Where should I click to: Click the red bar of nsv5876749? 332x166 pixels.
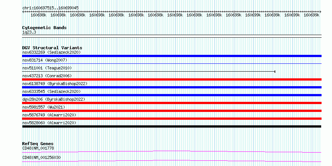click(x=172, y=119)
